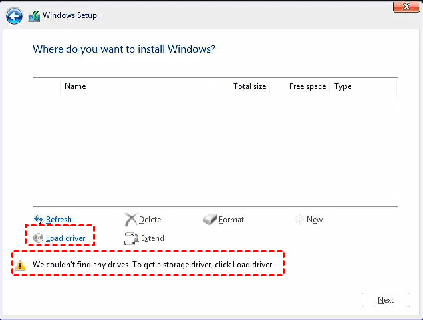Click the red X Delete icon

pyautogui.click(x=130, y=220)
